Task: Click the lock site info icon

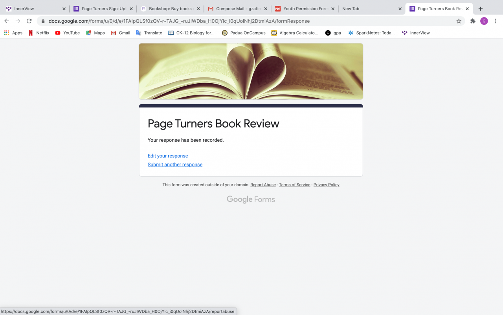Action: coord(43,21)
